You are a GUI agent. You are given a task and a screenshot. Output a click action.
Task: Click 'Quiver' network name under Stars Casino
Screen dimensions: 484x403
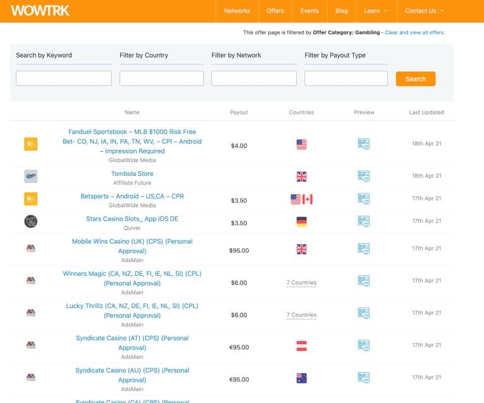coord(132,228)
